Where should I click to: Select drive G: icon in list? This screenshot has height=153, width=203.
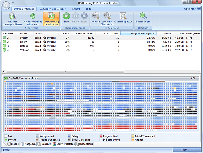click(5, 50)
